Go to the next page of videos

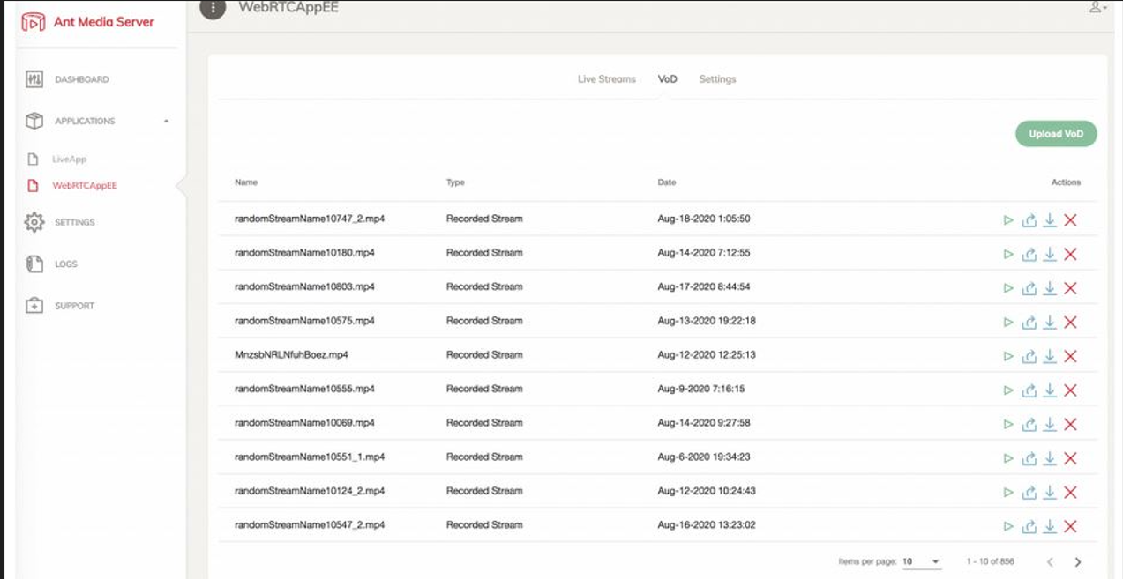pyautogui.click(x=1076, y=560)
